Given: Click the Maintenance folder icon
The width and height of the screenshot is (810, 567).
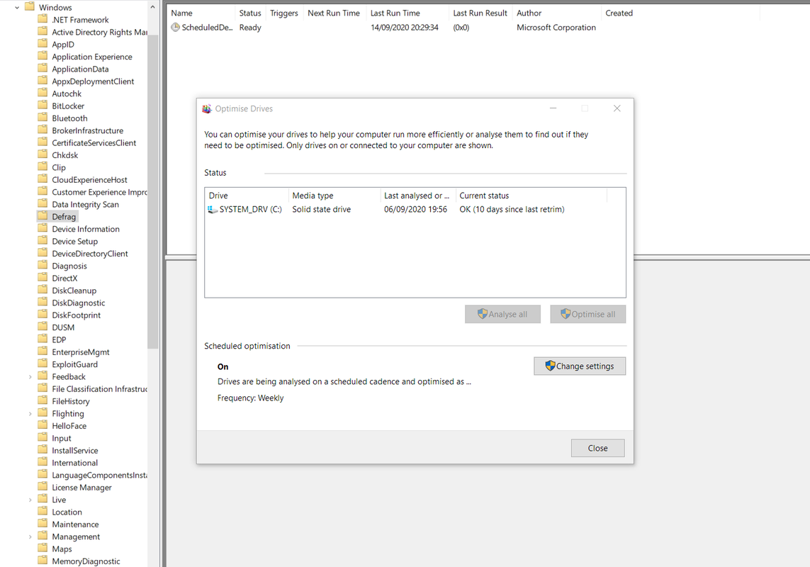Looking at the screenshot, I should [x=43, y=524].
